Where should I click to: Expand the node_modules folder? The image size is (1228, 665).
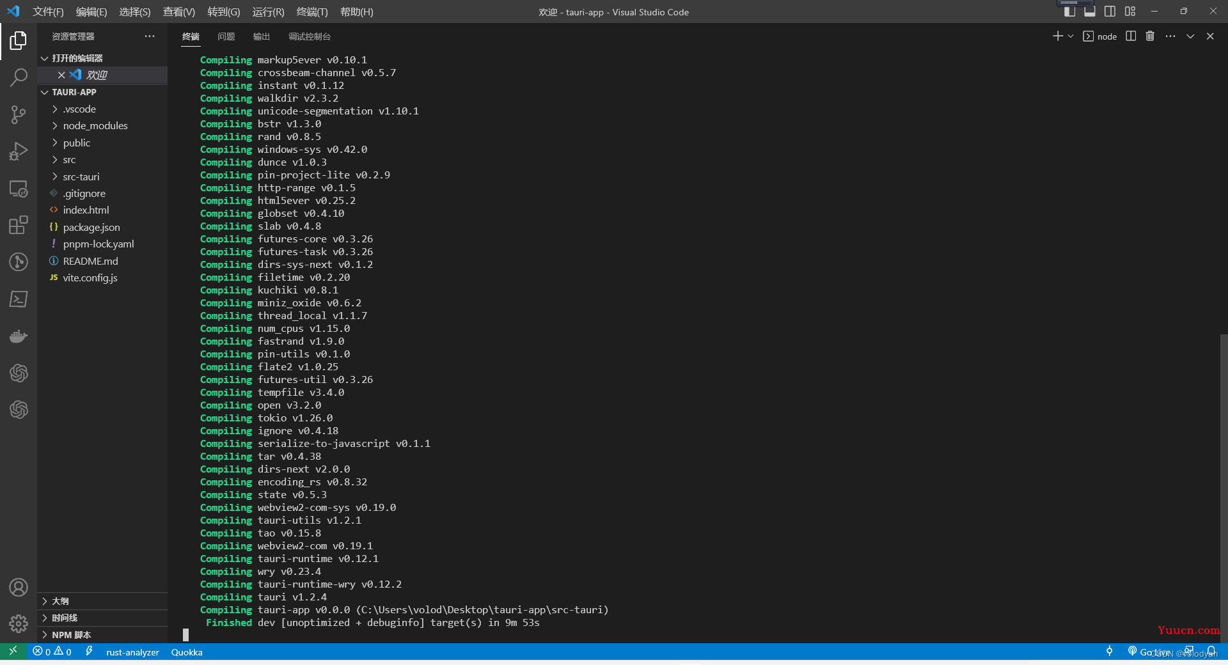102,126
